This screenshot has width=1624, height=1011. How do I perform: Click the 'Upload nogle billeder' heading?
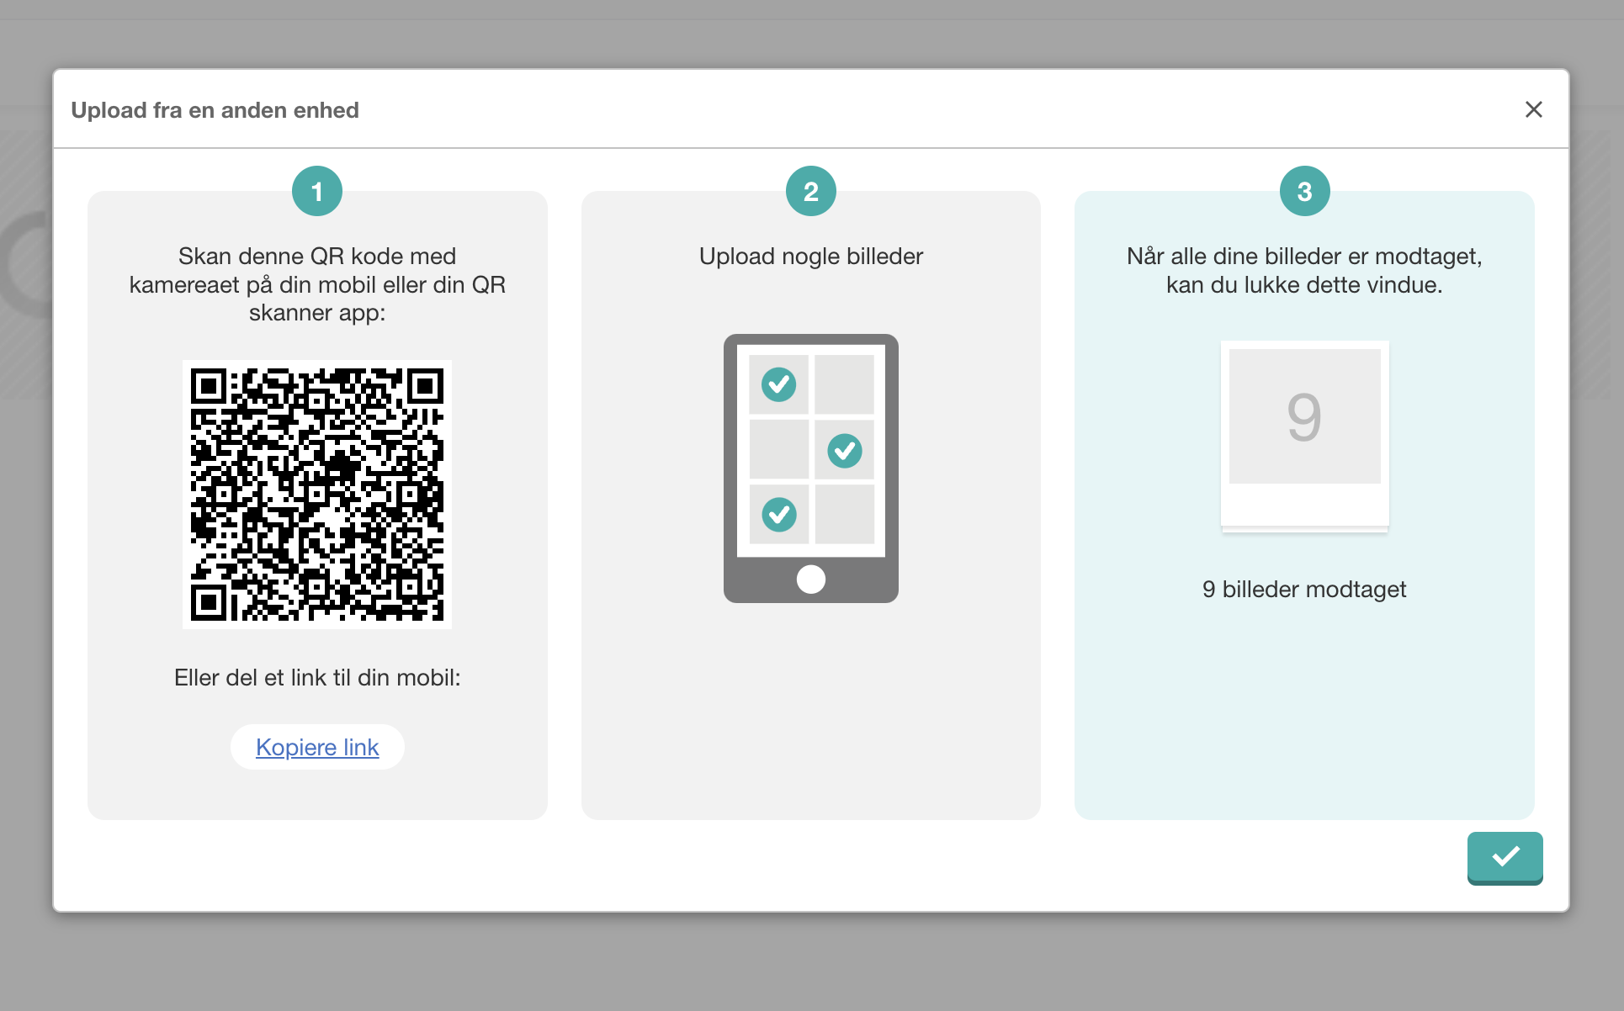tap(810, 256)
